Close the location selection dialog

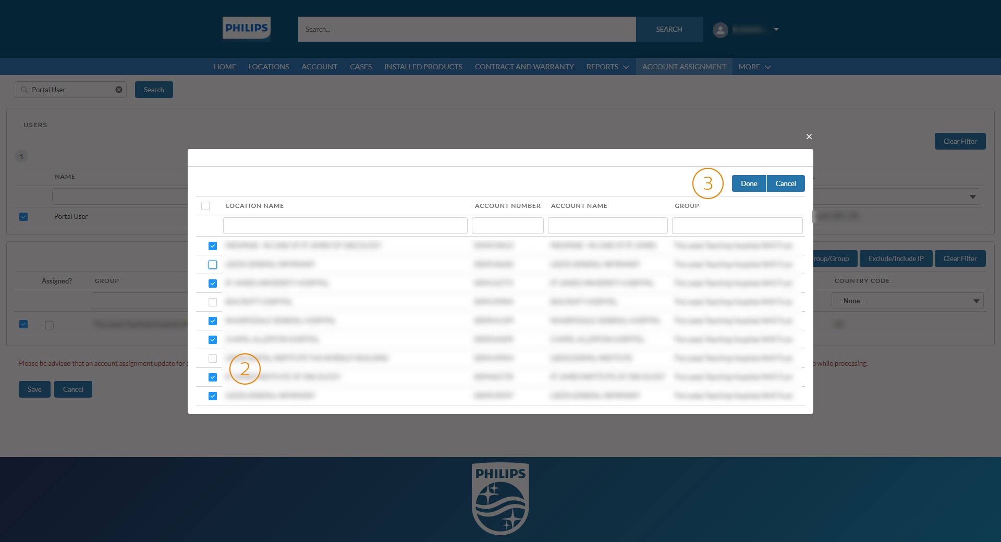pyautogui.click(x=809, y=137)
